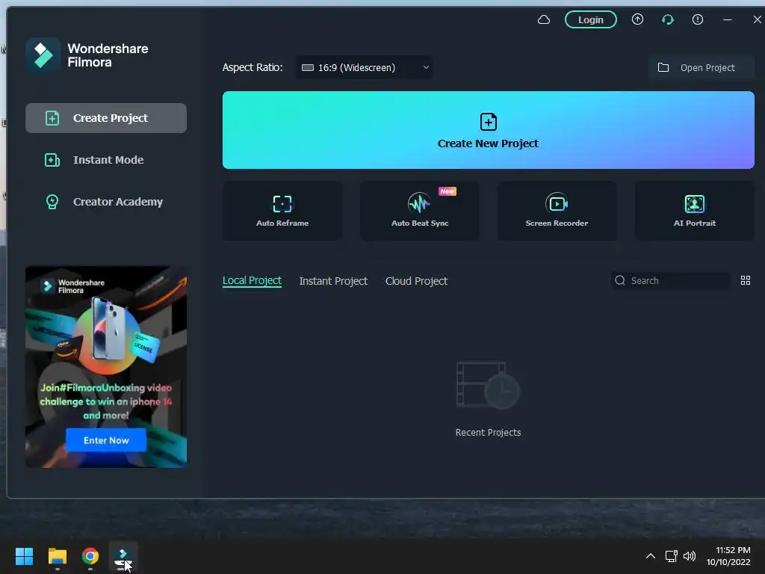
Task: Launch the Auto Beat Sync tool
Action: (x=420, y=210)
